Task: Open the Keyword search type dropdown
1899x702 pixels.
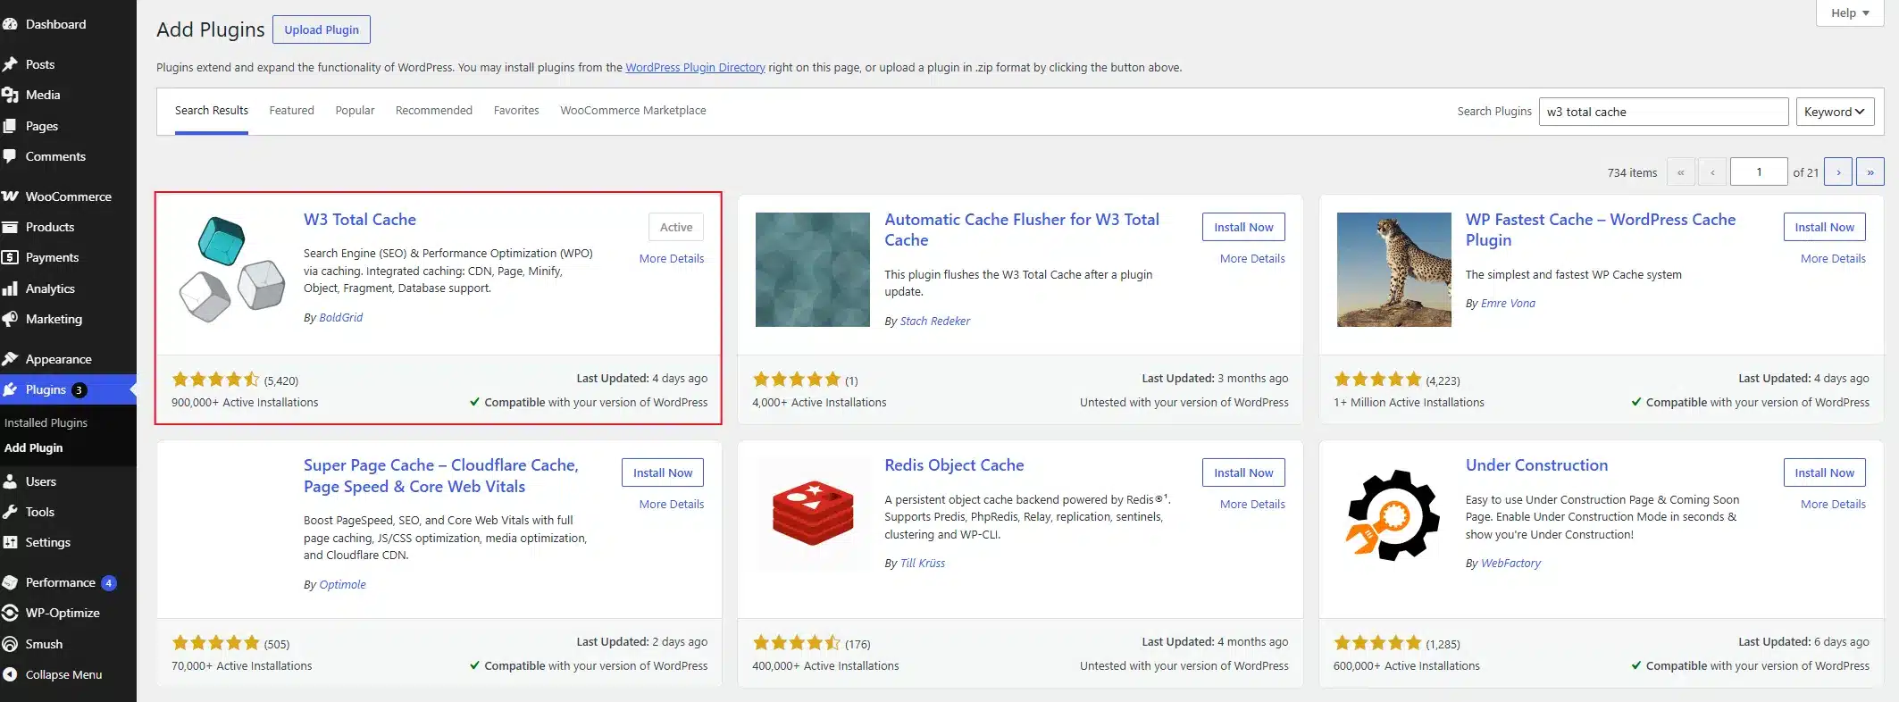Action: click(1835, 112)
